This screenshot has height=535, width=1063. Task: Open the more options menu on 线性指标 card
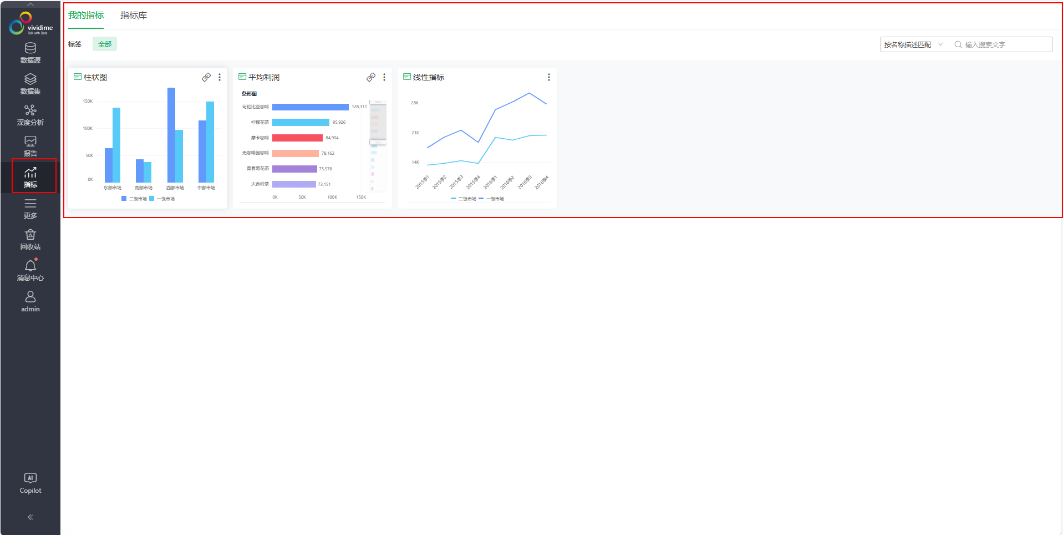click(x=549, y=77)
